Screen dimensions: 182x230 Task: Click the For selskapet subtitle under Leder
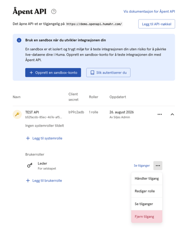click(x=47, y=169)
